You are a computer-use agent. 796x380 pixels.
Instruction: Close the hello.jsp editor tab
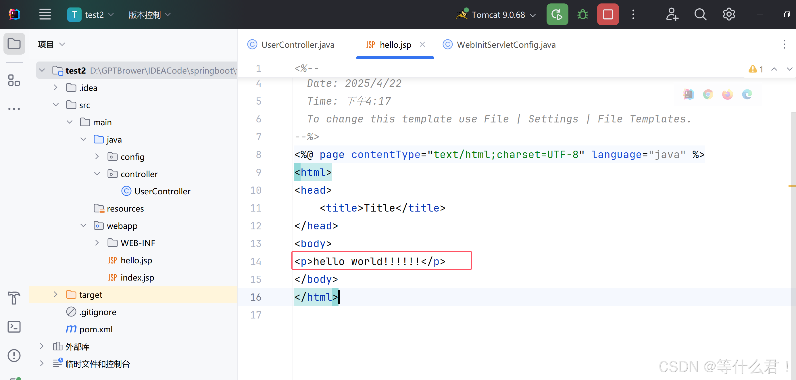click(x=422, y=45)
